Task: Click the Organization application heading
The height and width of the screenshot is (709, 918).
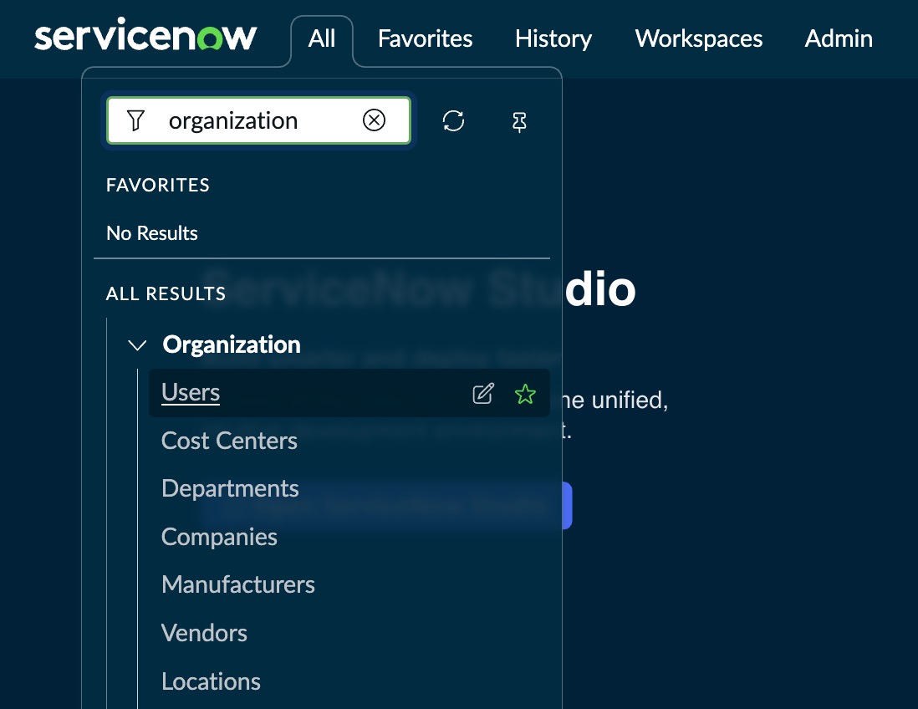Action: click(232, 344)
